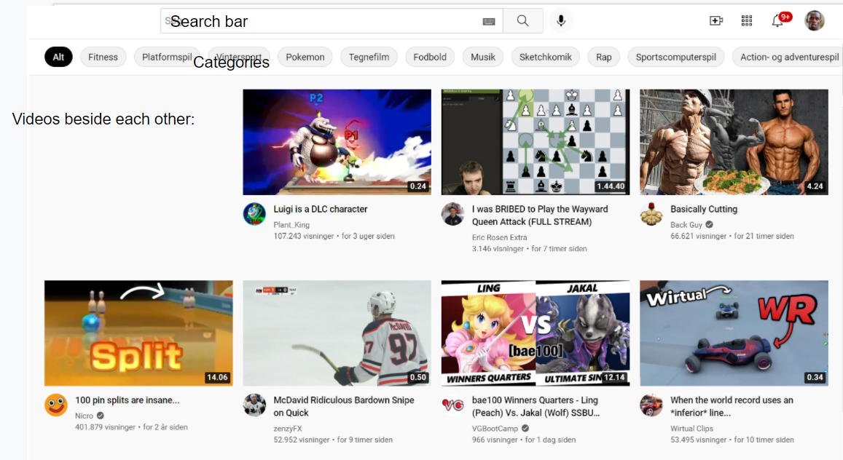Open the Eric Rosen Extra channel avatar

tap(452, 214)
